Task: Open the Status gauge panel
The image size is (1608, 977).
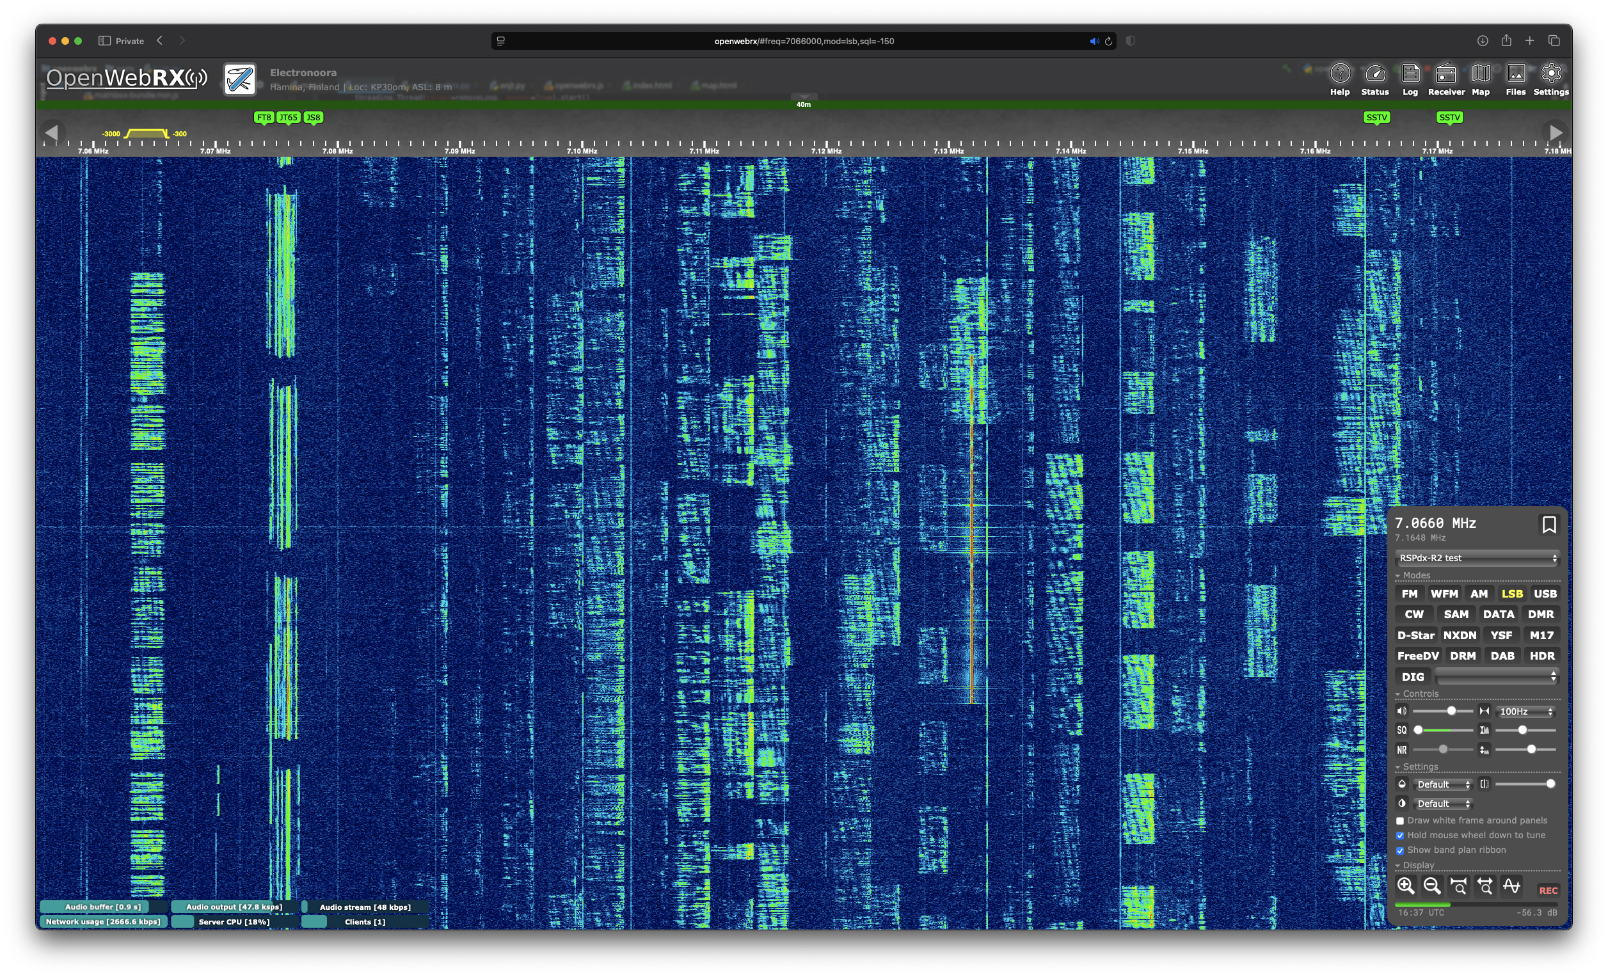Action: pyautogui.click(x=1374, y=79)
